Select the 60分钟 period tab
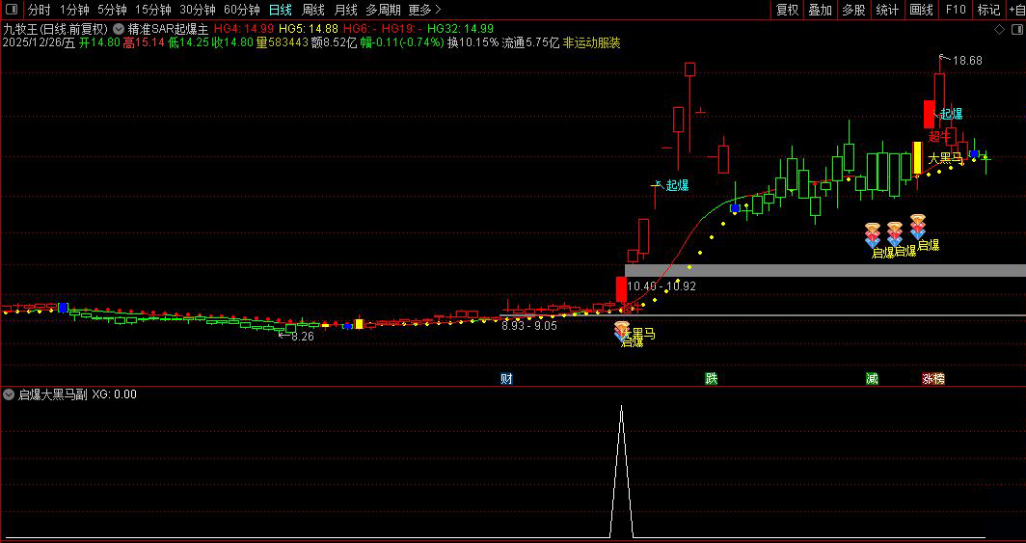 tap(241, 10)
